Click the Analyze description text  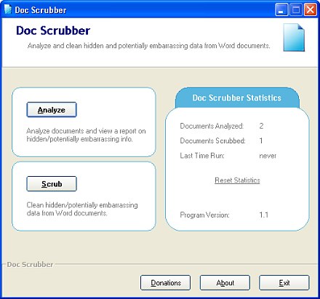pyautogui.click(x=86, y=135)
